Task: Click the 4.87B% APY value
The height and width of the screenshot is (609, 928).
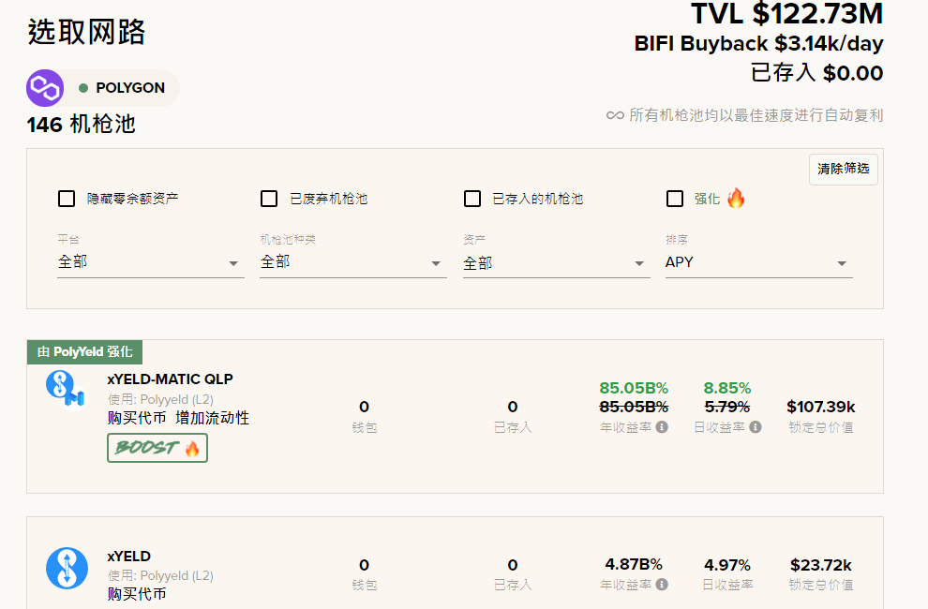Action: (x=634, y=565)
